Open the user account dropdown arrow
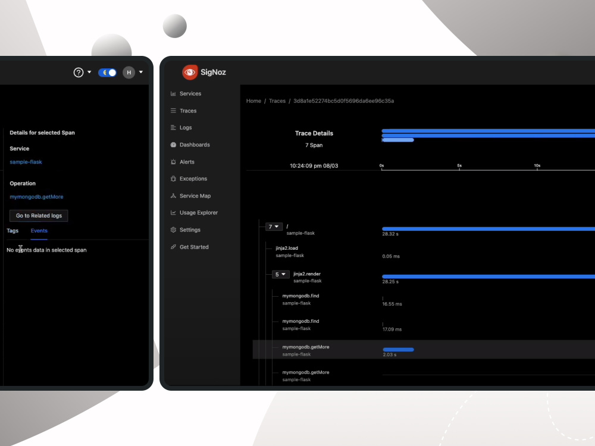 coord(141,72)
